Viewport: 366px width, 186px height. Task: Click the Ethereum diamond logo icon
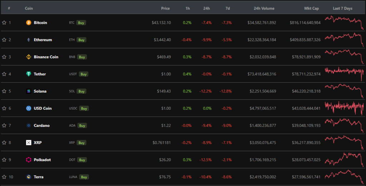pos(29,40)
